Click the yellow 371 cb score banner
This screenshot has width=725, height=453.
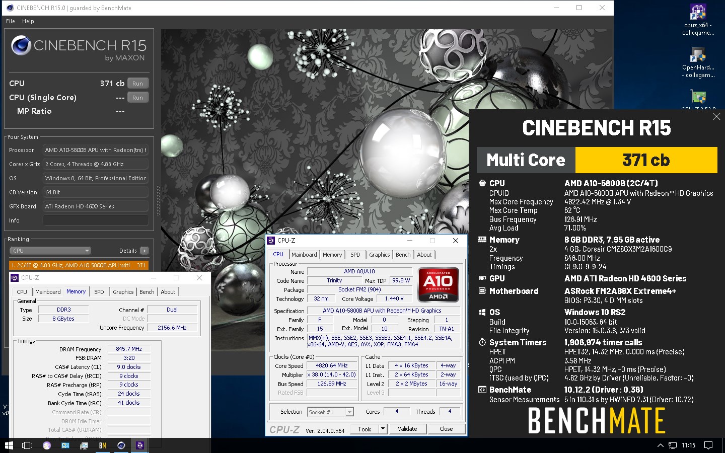click(x=646, y=160)
